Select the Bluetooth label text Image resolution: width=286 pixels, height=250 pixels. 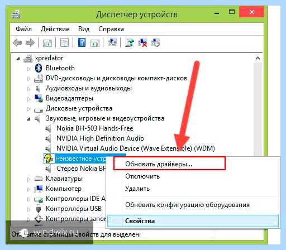[60, 68]
